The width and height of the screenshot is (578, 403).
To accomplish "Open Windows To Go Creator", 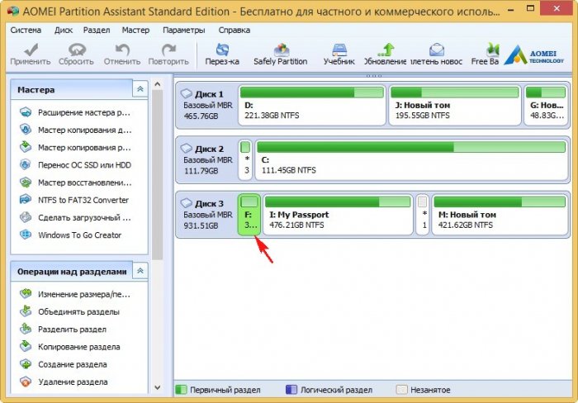I will tap(70, 235).
